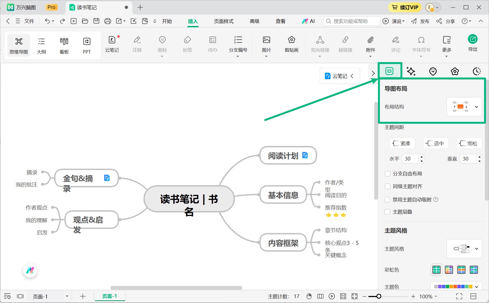This screenshot has width=489, height=303.
Task: Open the history clock panel tab
Action: (x=477, y=71)
